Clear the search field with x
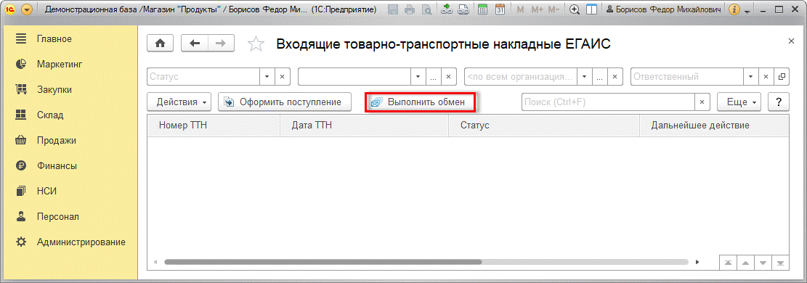 (x=702, y=102)
